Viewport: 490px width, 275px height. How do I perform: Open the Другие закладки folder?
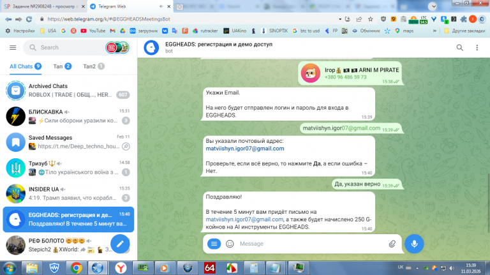[464, 31]
